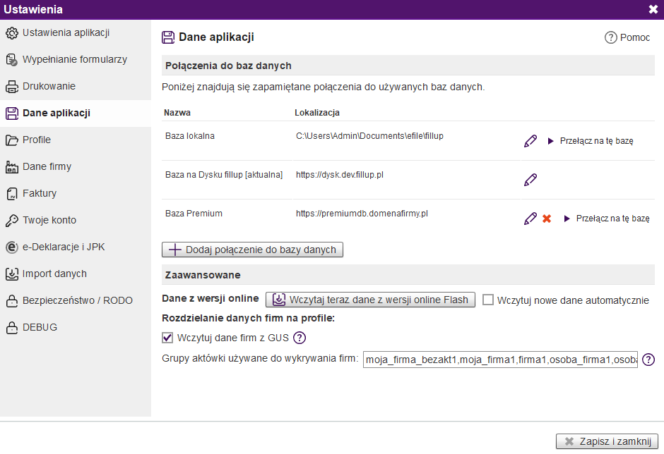Click Wczytaj teraz dane z wersji online Flash
The height and width of the screenshot is (454, 664).
(370, 300)
